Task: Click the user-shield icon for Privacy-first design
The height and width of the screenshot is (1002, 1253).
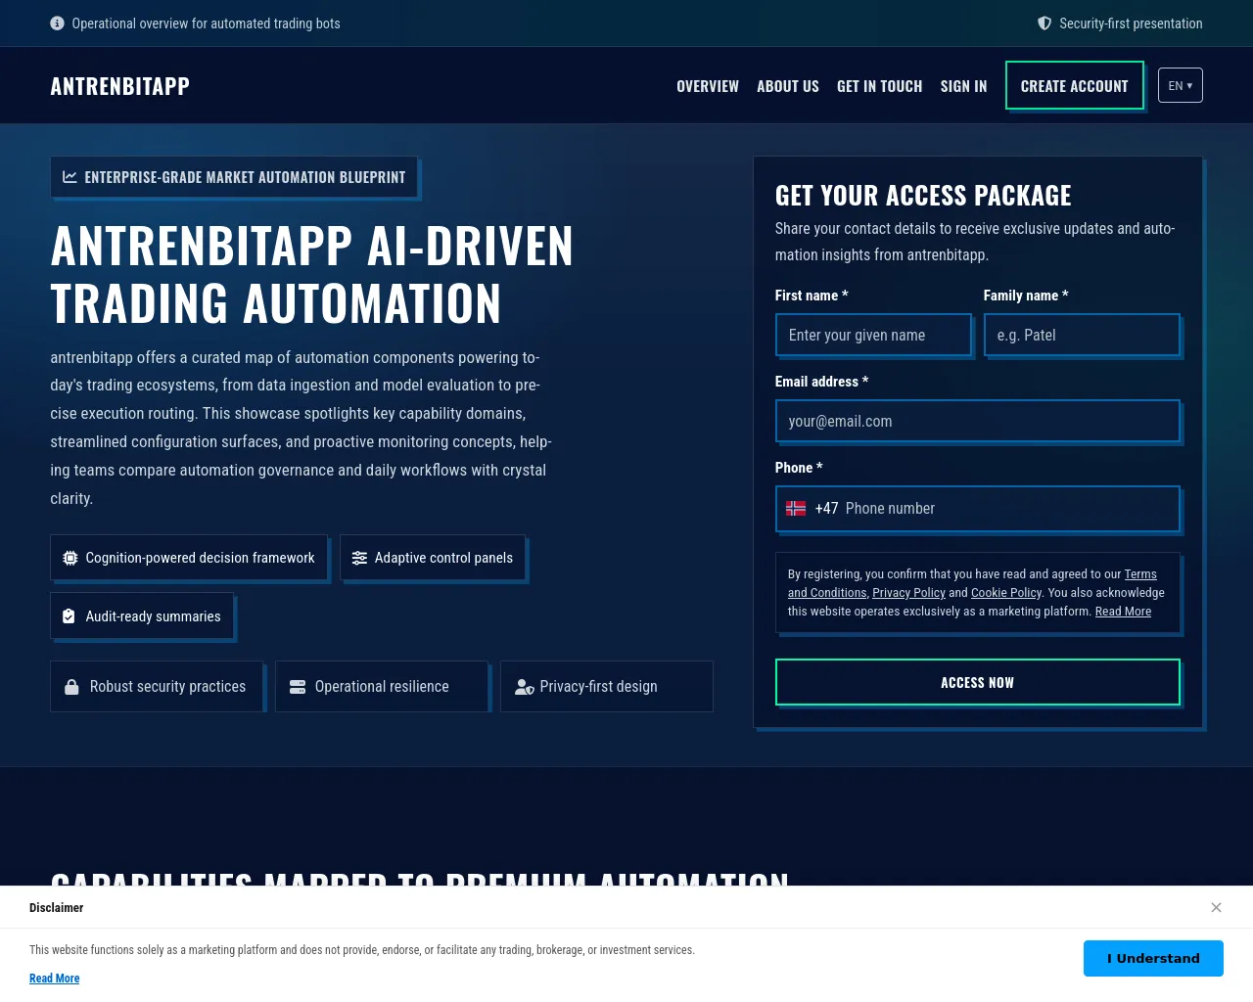Action: click(x=525, y=687)
